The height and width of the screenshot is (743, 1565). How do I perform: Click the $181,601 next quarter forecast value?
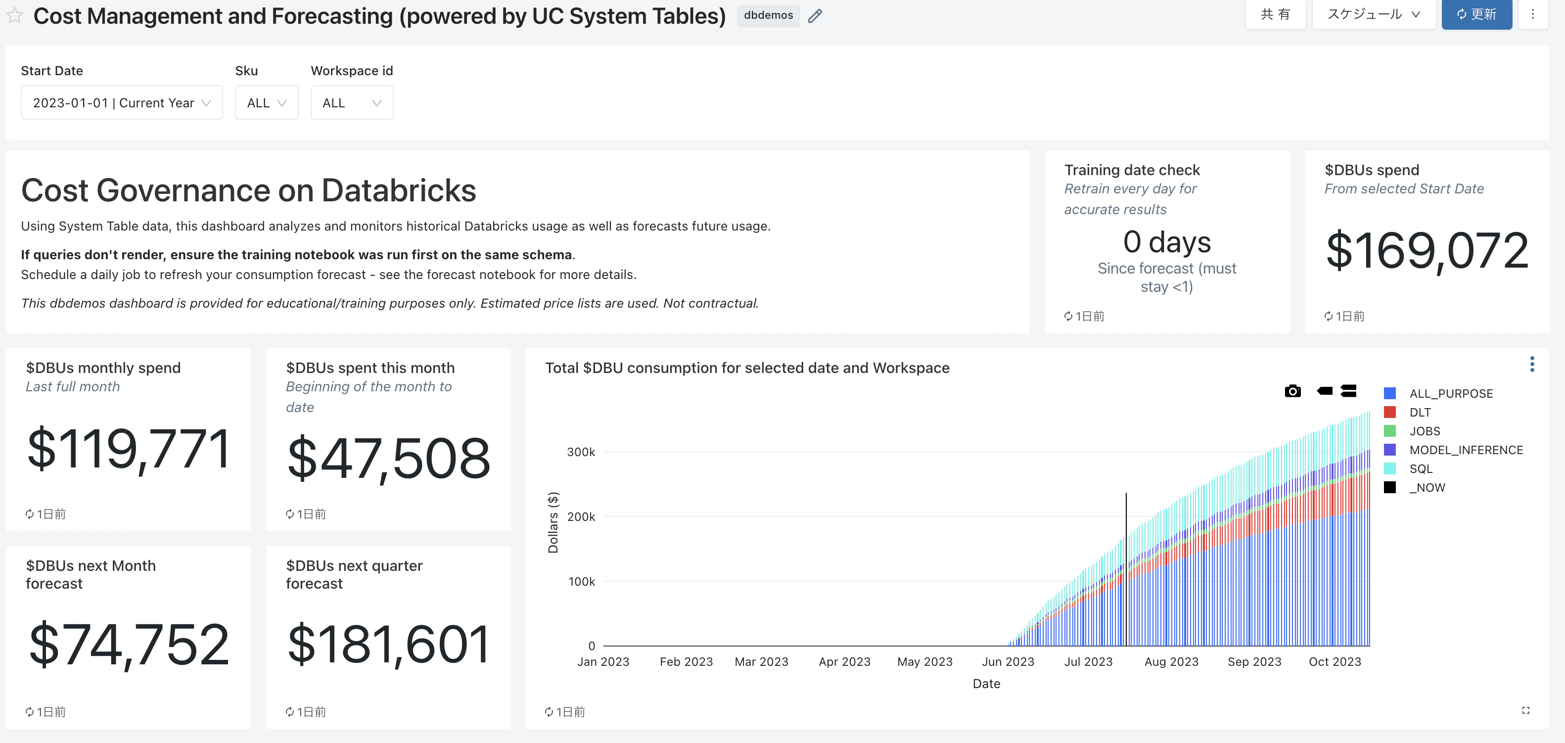click(x=389, y=644)
